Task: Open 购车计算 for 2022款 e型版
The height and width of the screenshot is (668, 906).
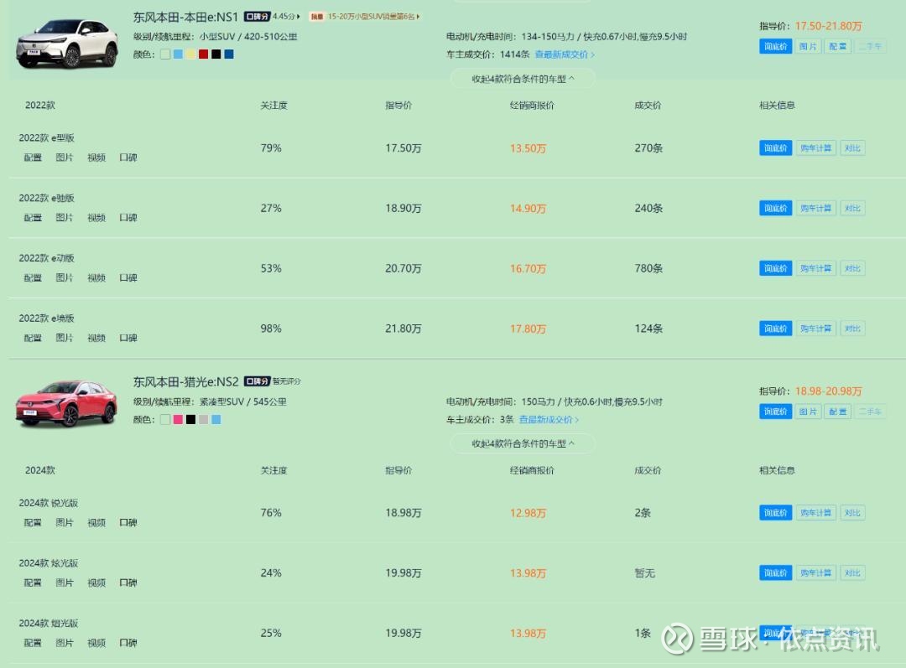Action: (816, 148)
